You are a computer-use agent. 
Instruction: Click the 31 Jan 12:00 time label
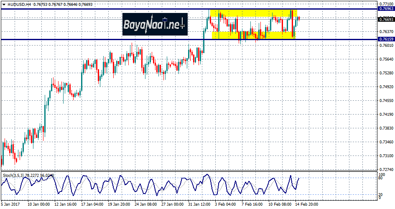pyautogui.click(x=199, y=204)
